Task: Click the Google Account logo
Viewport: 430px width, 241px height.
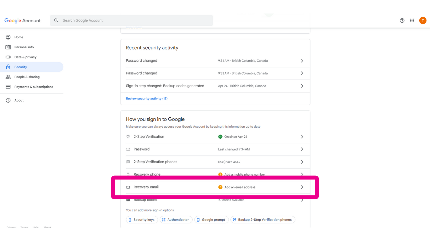Action: point(23,20)
